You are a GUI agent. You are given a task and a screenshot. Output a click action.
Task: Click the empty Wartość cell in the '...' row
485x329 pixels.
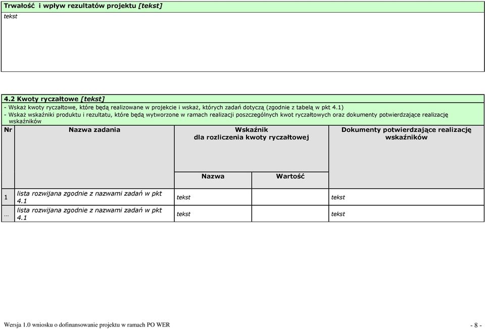coord(290,214)
